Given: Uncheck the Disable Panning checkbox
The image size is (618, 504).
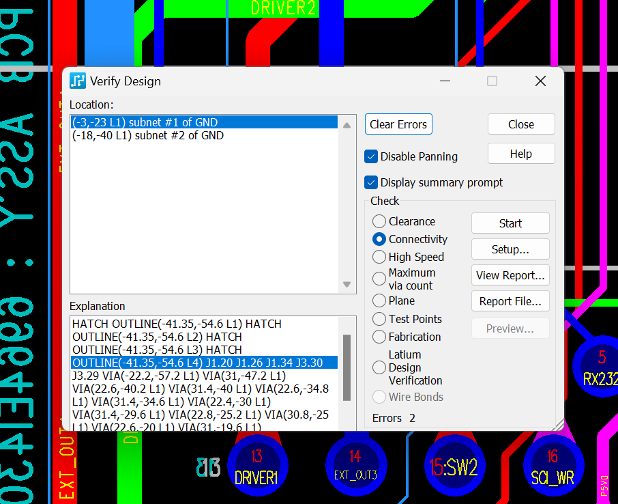Looking at the screenshot, I should pos(371,156).
